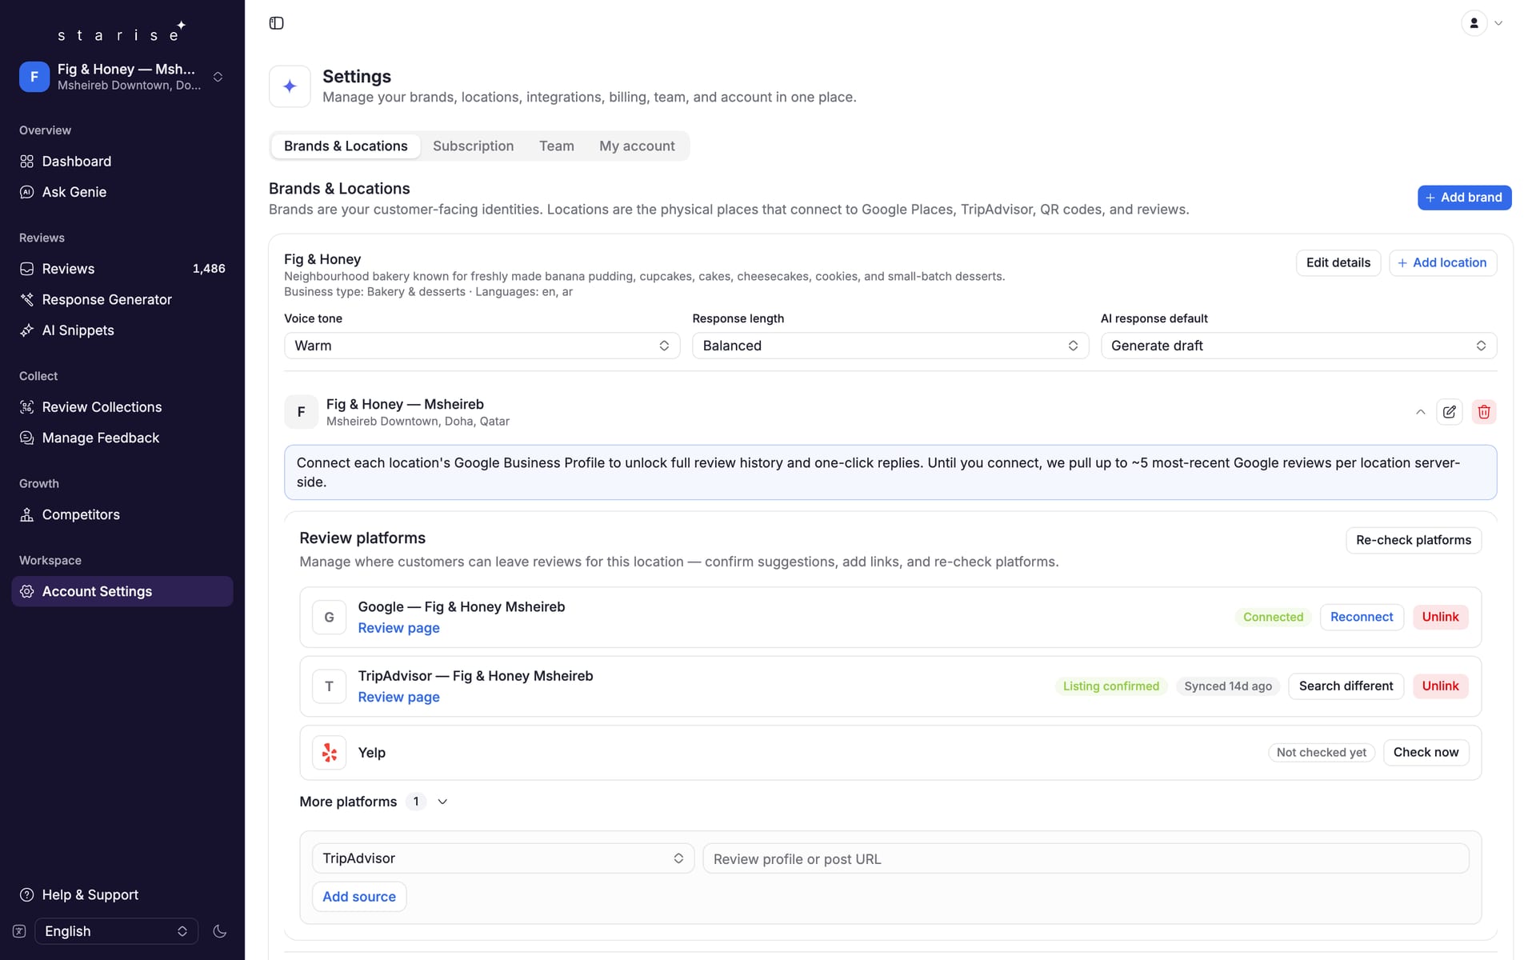Click the AI Snippets sparkle icon
1536x960 pixels.
pyautogui.click(x=27, y=330)
